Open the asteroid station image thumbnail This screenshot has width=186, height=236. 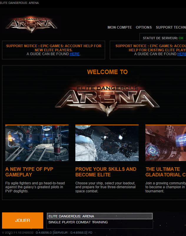click(107, 143)
